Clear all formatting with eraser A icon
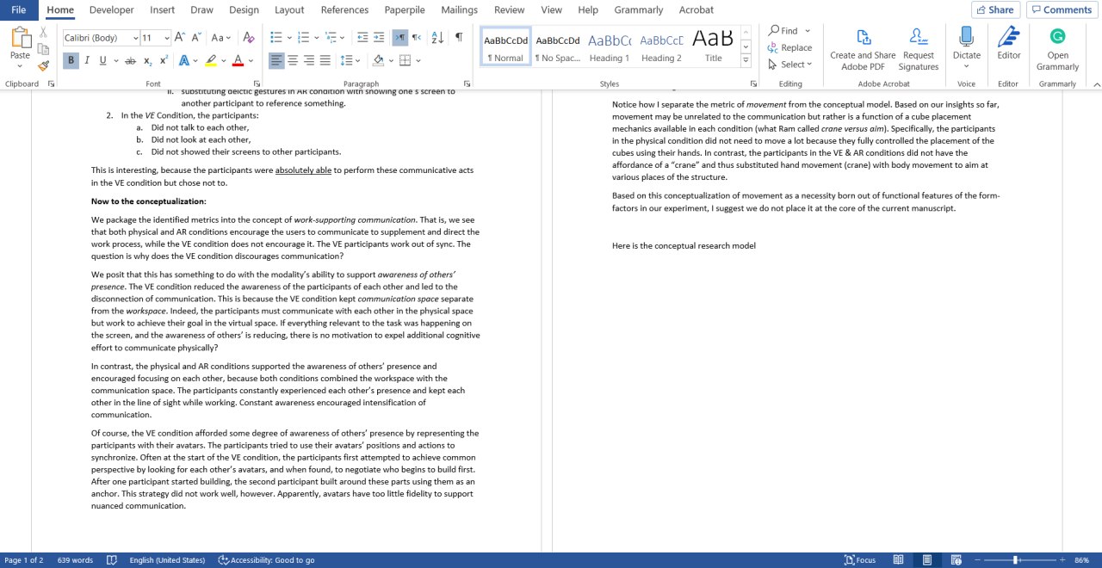 tap(249, 38)
